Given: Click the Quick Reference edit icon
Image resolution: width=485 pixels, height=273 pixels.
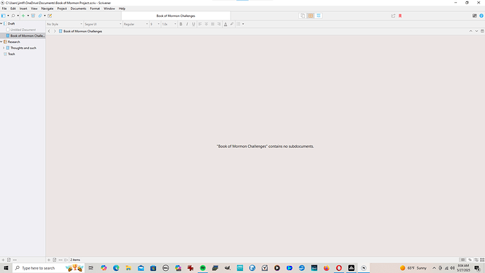Looking at the screenshot, I should point(50,15).
